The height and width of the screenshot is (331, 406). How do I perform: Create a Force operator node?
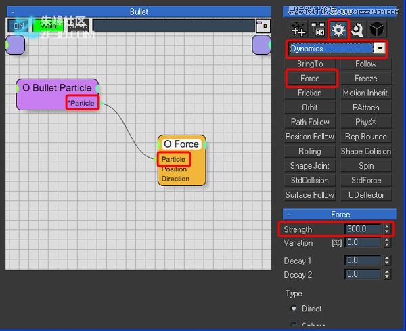click(x=310, y=79)
